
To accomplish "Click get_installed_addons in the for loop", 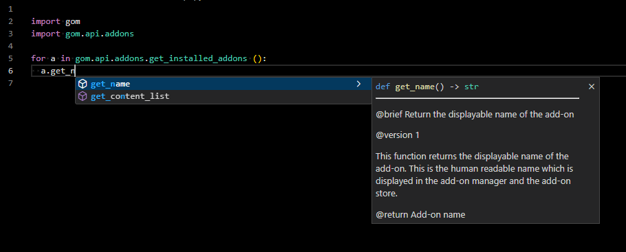I will 198,58.
